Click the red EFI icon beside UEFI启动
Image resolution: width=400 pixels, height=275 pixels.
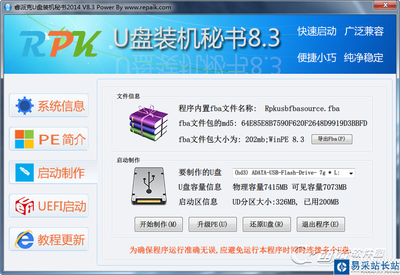[25, 206]
